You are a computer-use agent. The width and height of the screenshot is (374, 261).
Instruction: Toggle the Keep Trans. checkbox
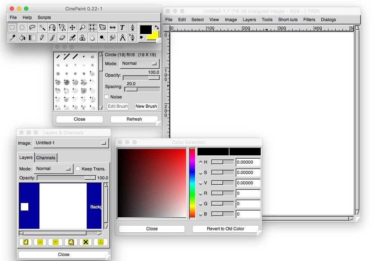point(78,169)
